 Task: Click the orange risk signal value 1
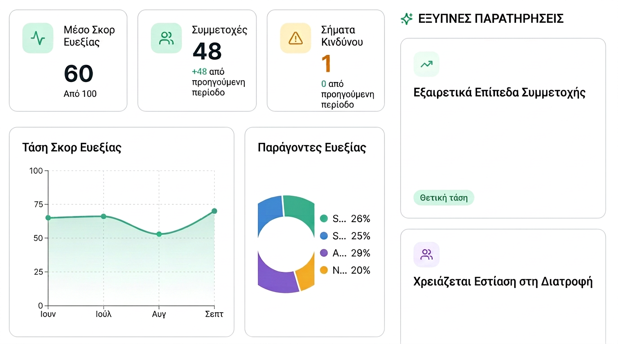(x=327, y=64)
